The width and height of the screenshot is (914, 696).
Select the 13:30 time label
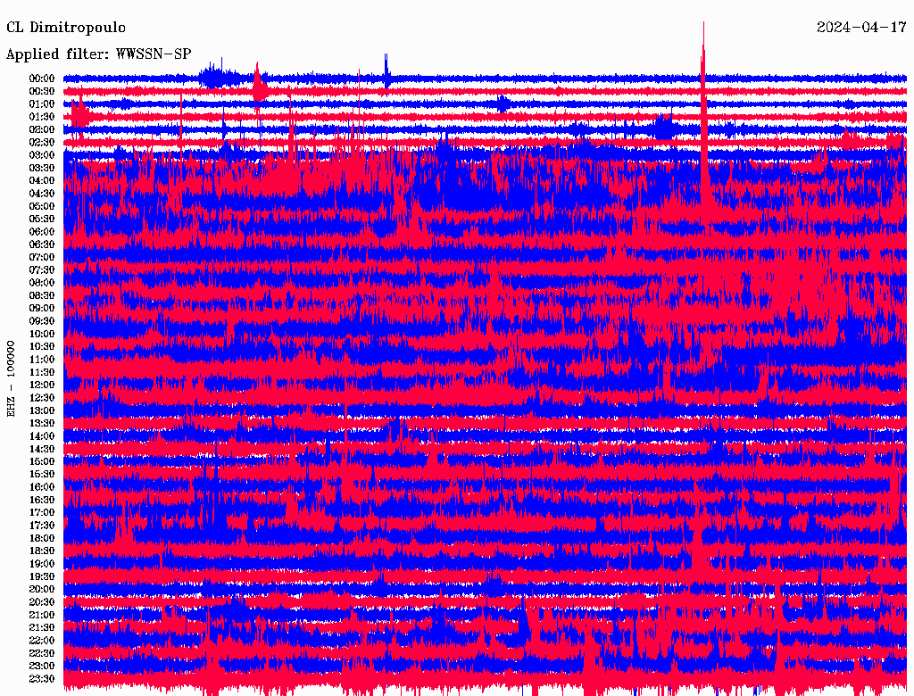click(x=42, y=423)
